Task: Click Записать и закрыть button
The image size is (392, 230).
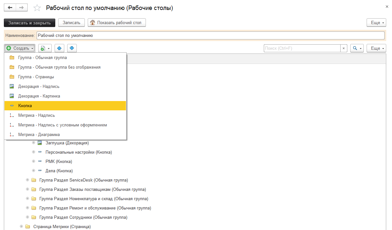Action: 30,22
